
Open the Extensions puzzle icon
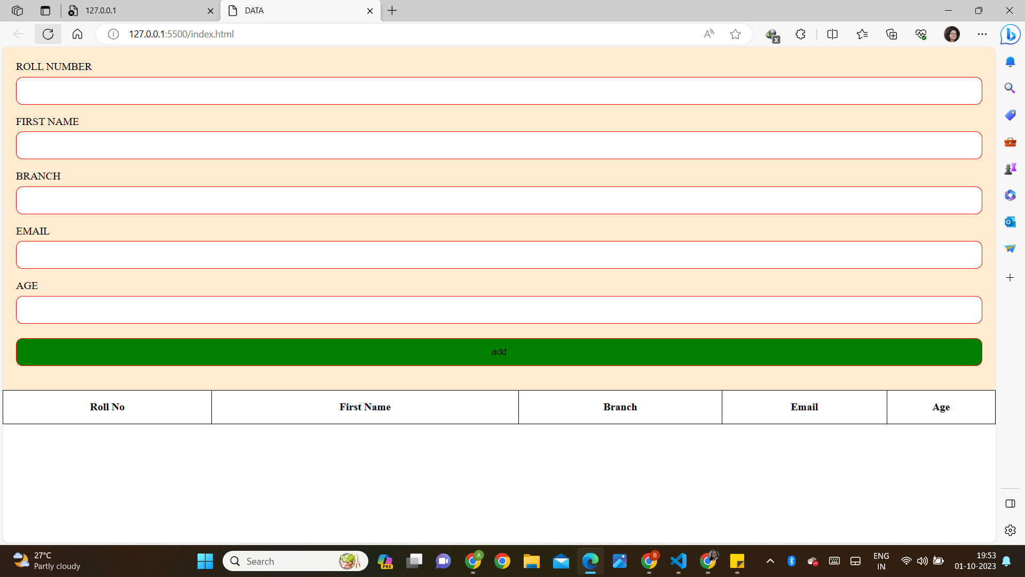800,34
